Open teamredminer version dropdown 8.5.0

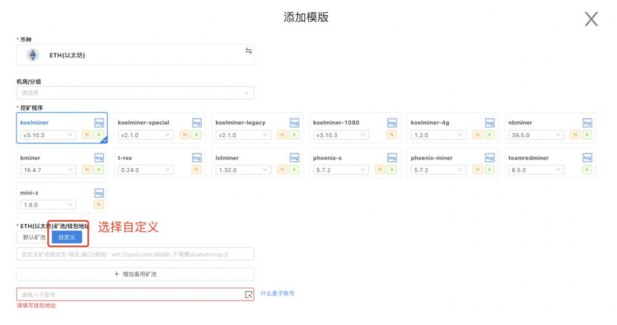tap(536, 169)
